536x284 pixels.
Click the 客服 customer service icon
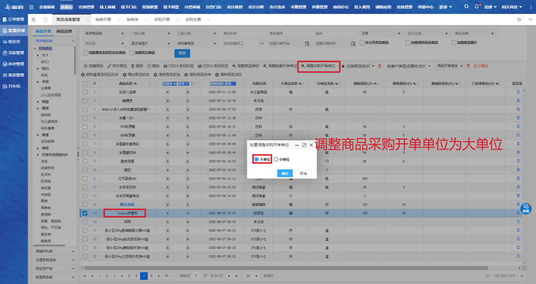tap(526, 208)
